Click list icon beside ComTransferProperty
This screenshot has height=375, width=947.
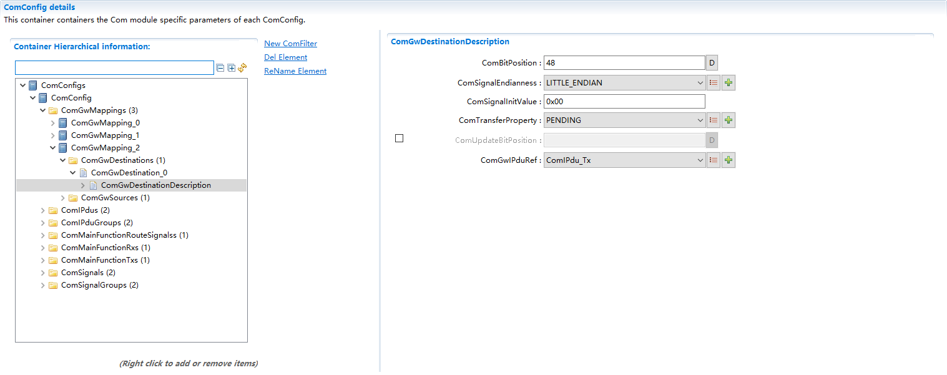pyautogui.click(x=714, y=120)
